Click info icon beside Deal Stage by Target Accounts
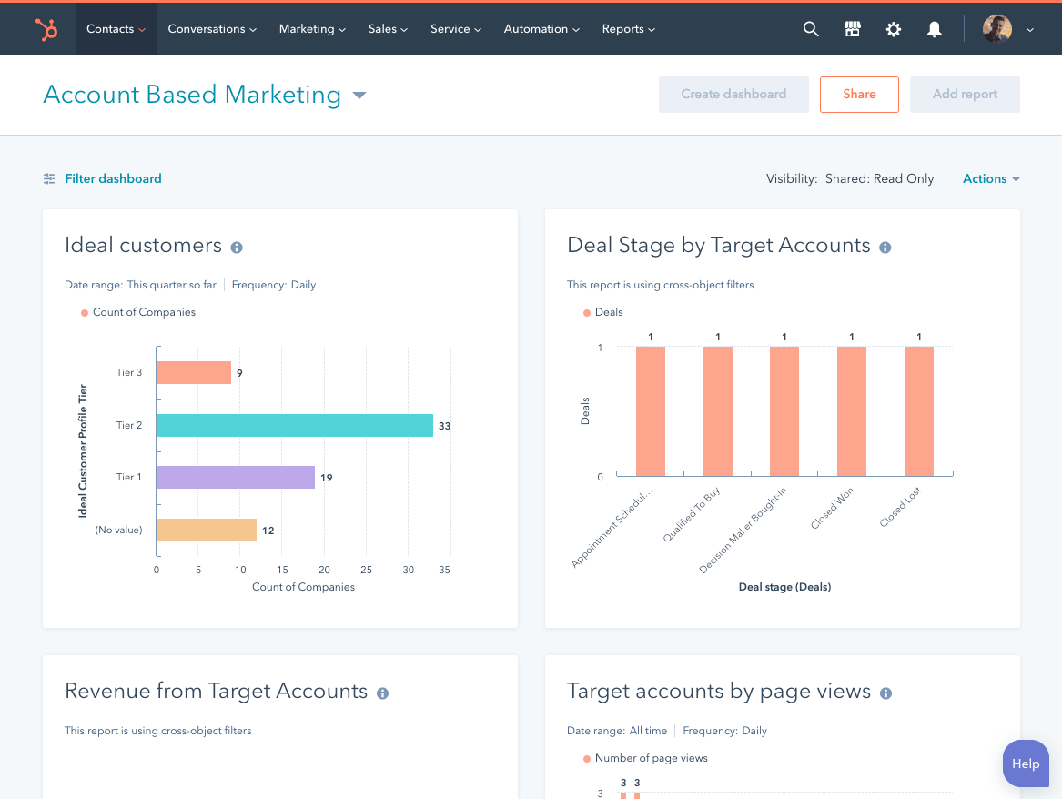1062x799 pixels. (885, 247)
